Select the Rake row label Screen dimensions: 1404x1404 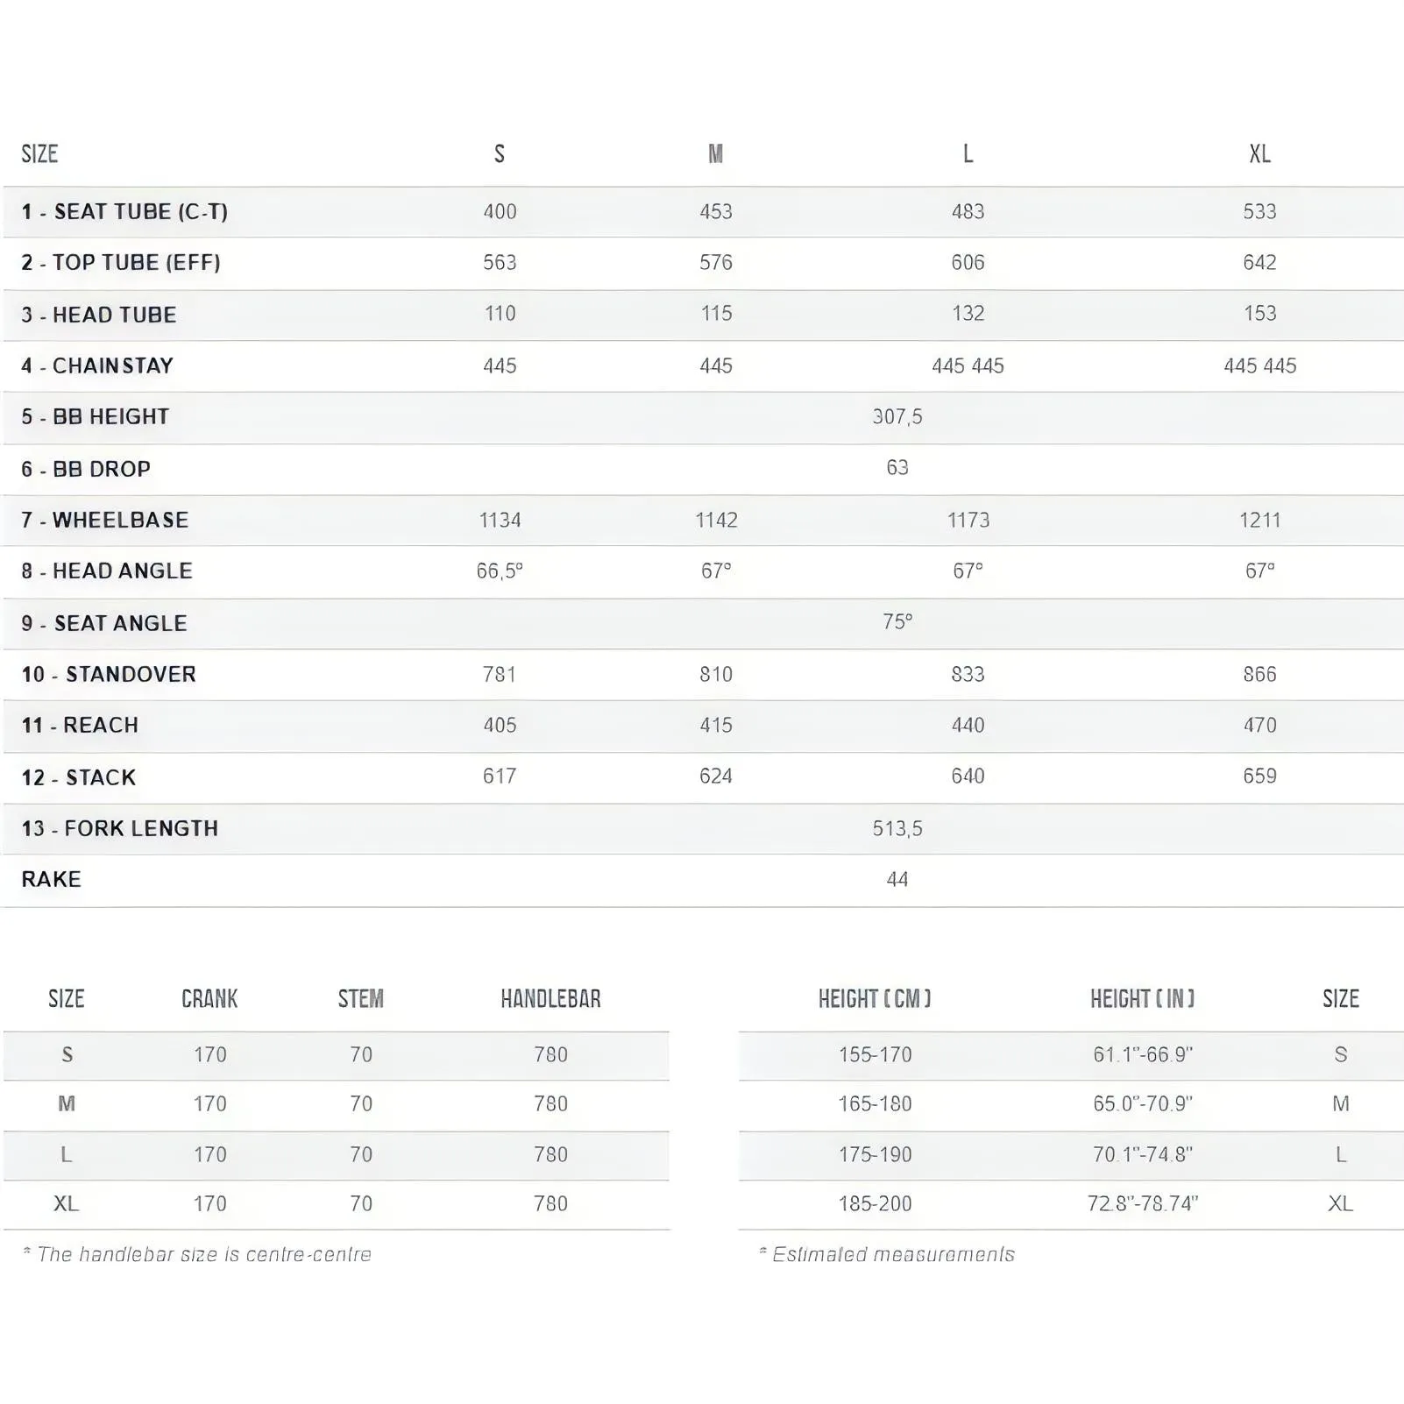51,880
